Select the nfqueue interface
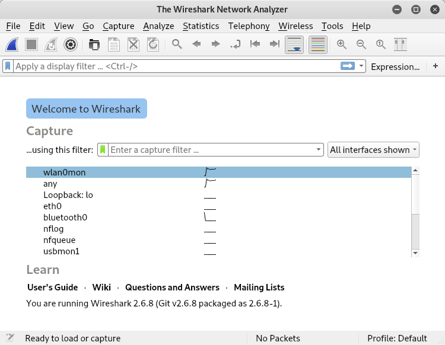Screen dimensions: 445x345 (x=218, y=240)
